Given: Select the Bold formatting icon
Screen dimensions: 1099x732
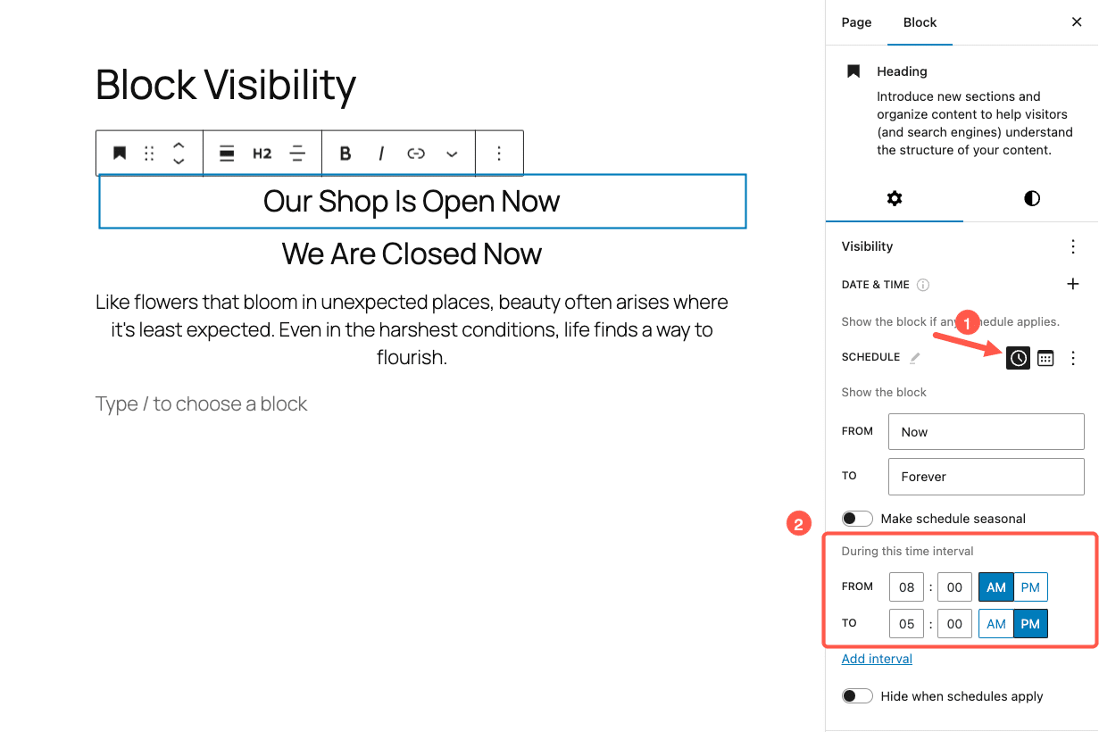Looking at the screenshot, I should click(x=345, y=153).
